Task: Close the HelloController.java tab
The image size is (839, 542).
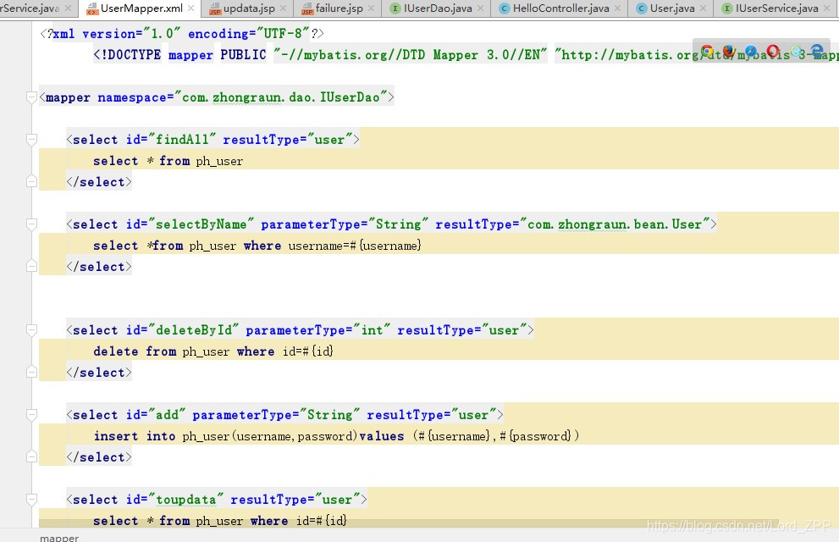Action: tap(617, 8)
